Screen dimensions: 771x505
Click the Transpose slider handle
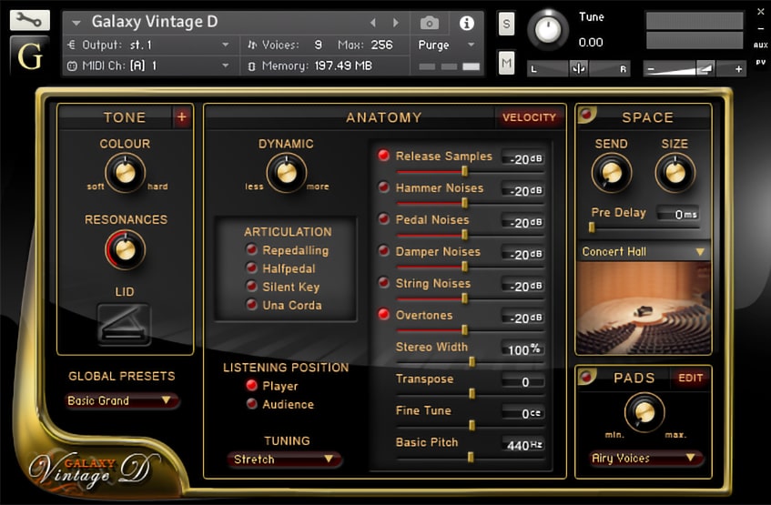[x=472, y=394]
